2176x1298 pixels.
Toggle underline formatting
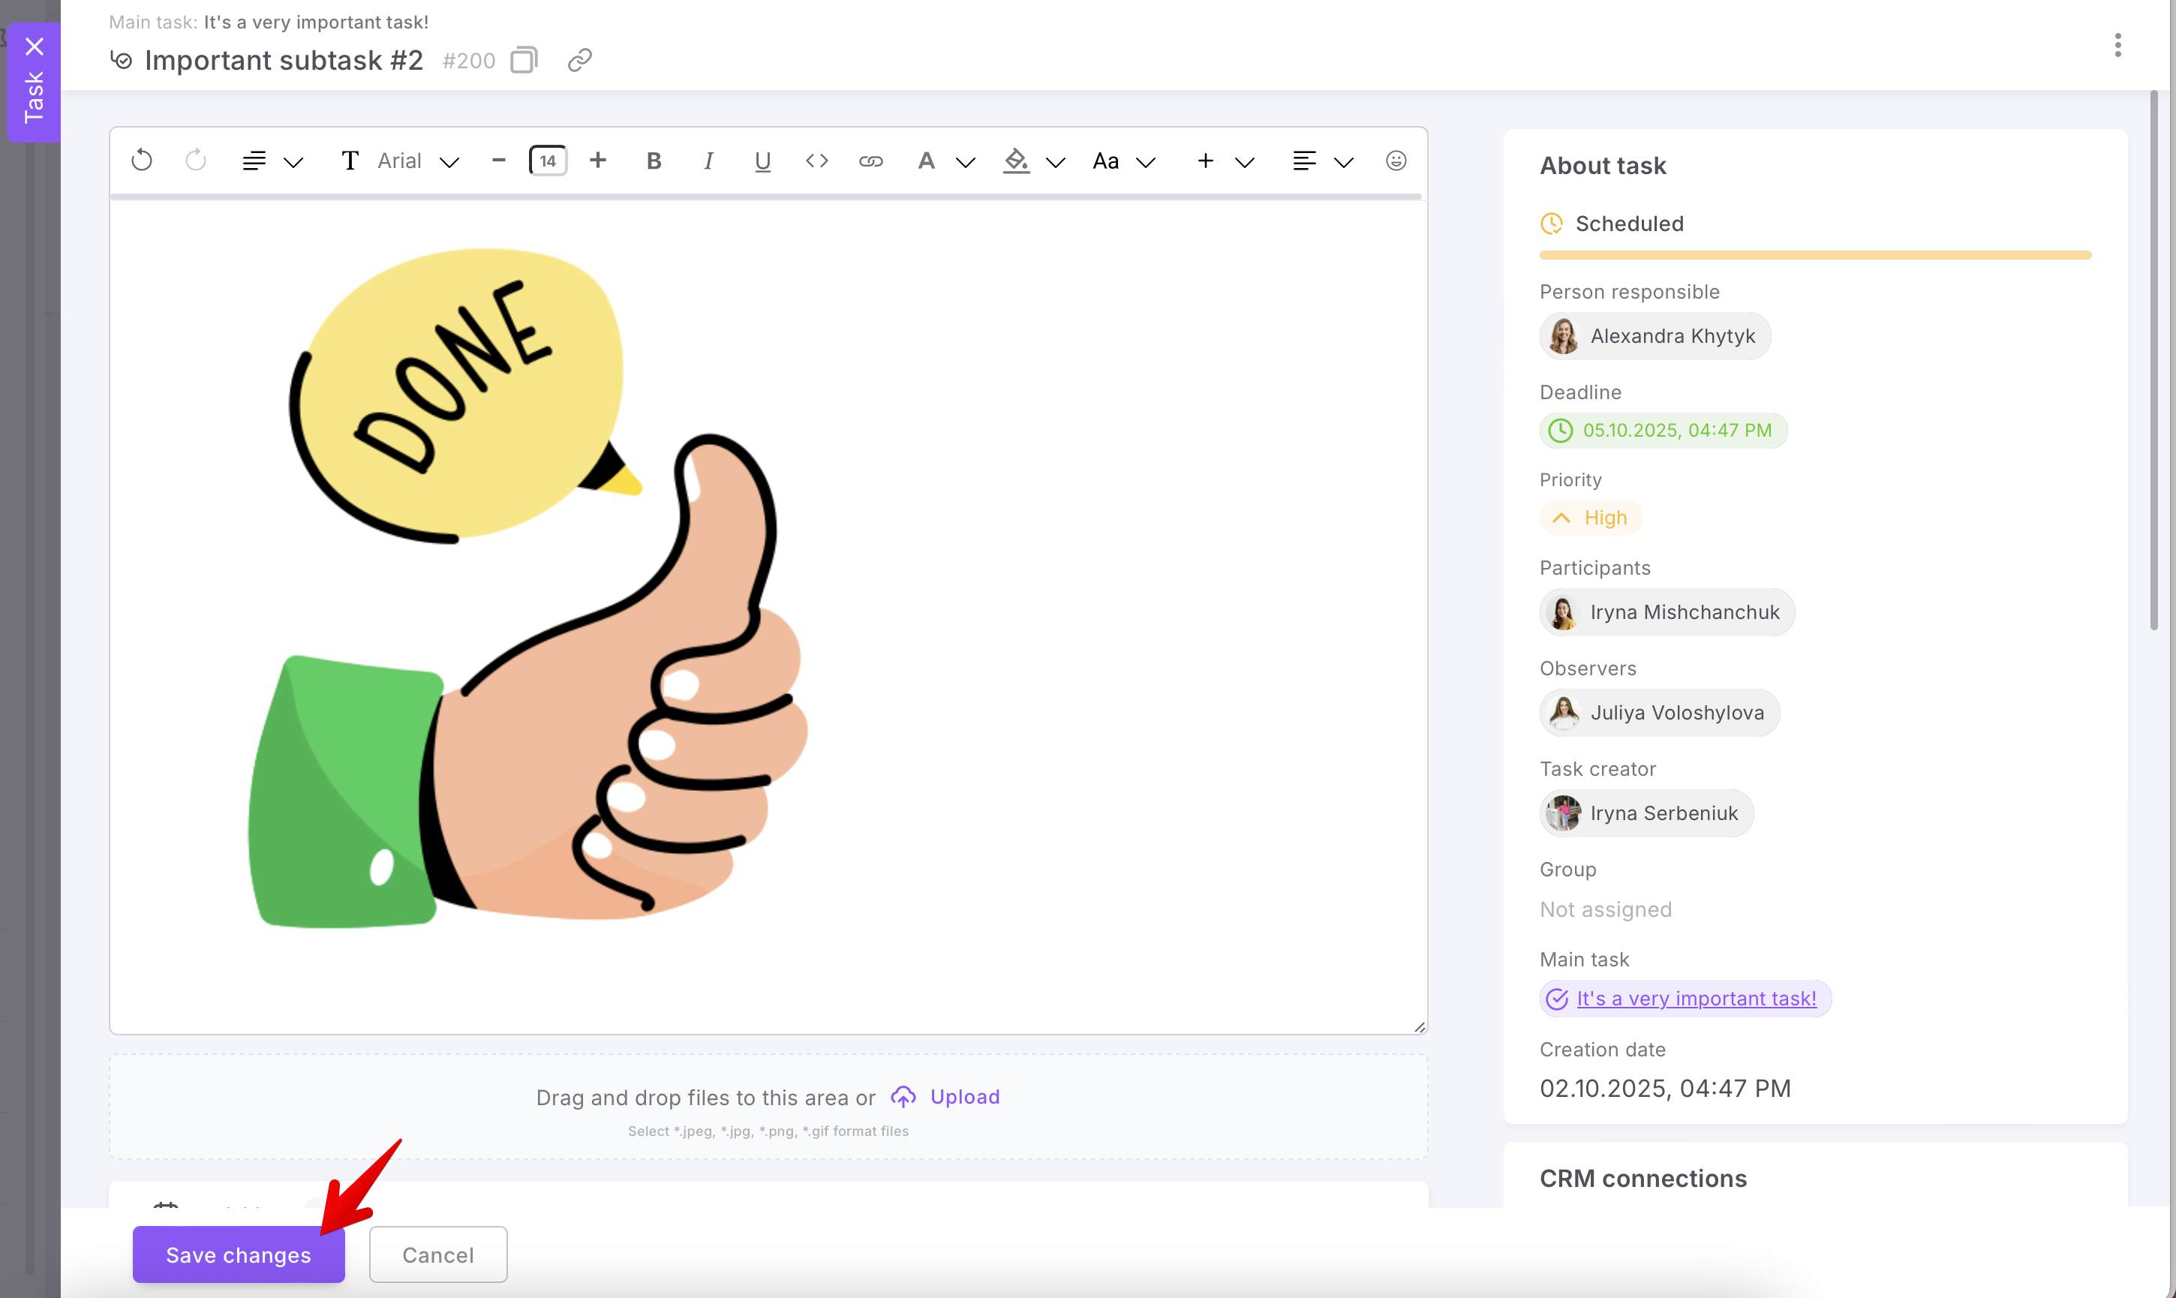pyautogui.click(x=762, y=161)
